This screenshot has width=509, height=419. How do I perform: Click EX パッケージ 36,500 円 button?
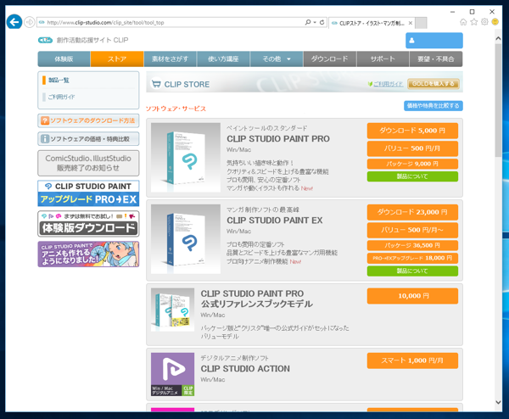click(x=412, y=245)
